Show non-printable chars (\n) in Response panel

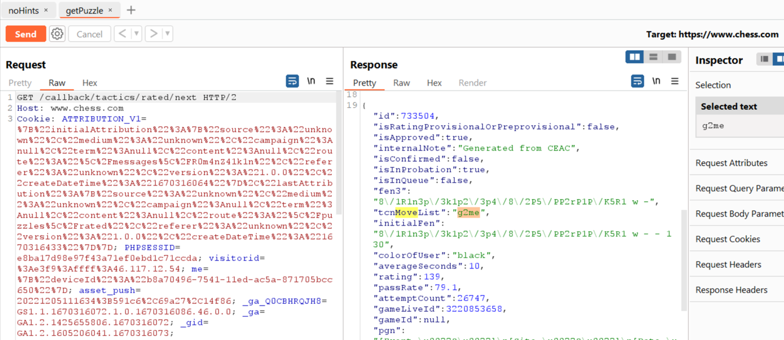click(656, 81)
